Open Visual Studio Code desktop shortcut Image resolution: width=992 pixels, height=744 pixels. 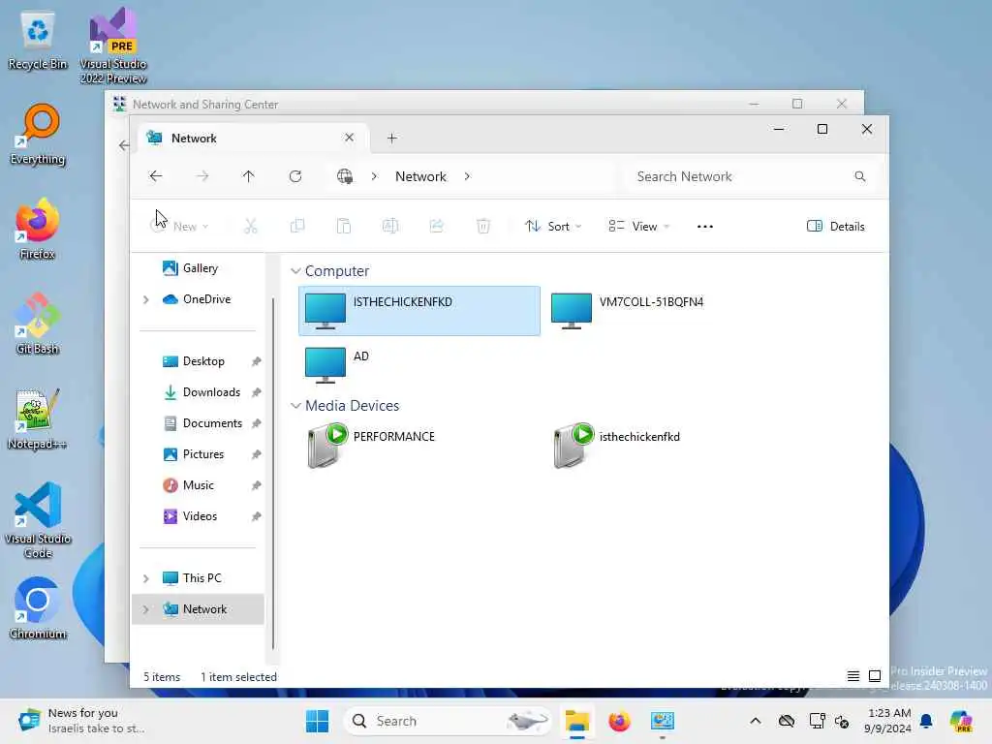(x=38, y=520)
